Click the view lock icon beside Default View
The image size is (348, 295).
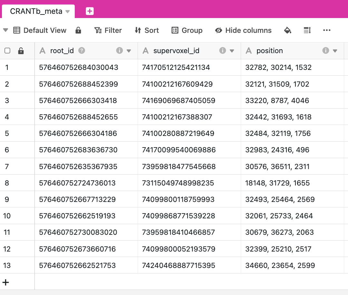pyautogui.click(x=78, y=30)
